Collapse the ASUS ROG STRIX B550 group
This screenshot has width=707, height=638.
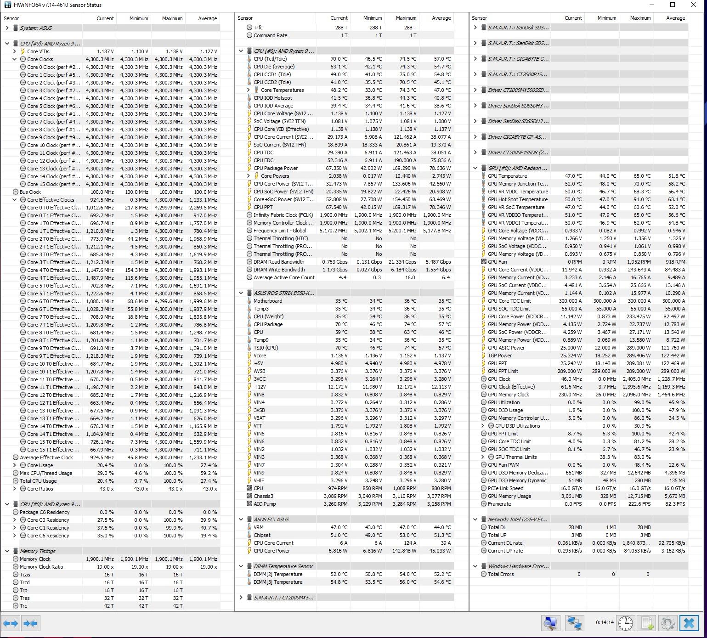tap(241, 293)
